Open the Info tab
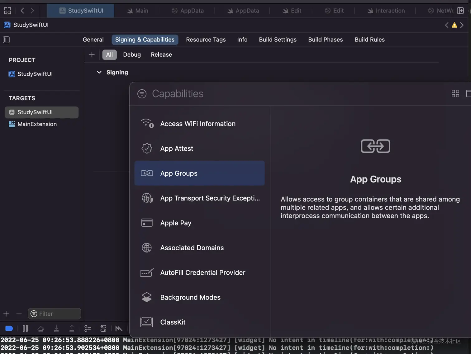This screenshot has height=354, width=471. point(242,40)
